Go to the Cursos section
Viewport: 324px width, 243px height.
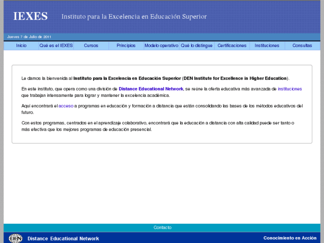click(x=91, y=45)
